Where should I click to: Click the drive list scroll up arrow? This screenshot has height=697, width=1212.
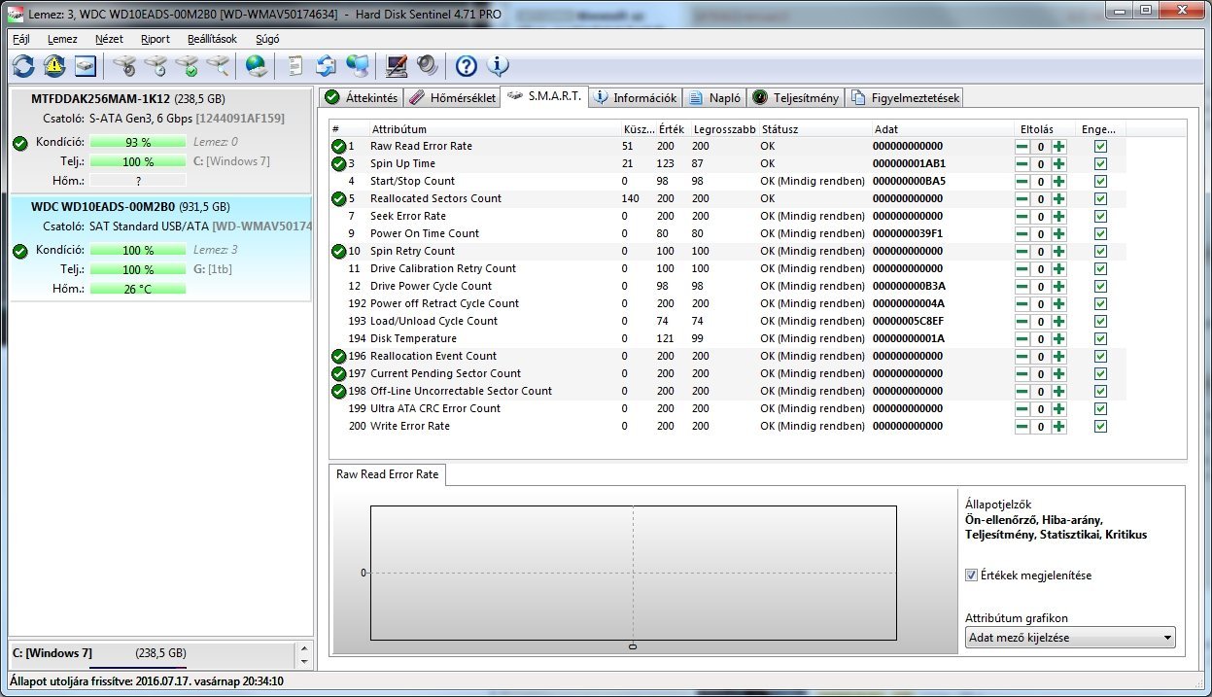coord(304,647)
